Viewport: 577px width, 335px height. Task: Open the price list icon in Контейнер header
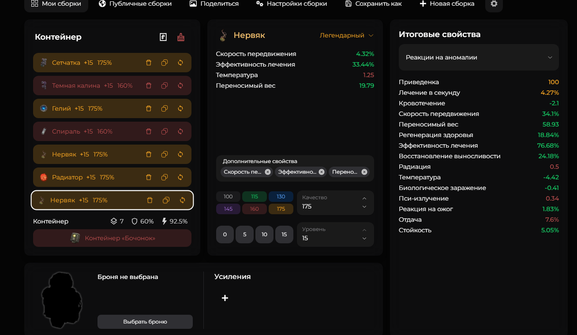coord(163,37)
